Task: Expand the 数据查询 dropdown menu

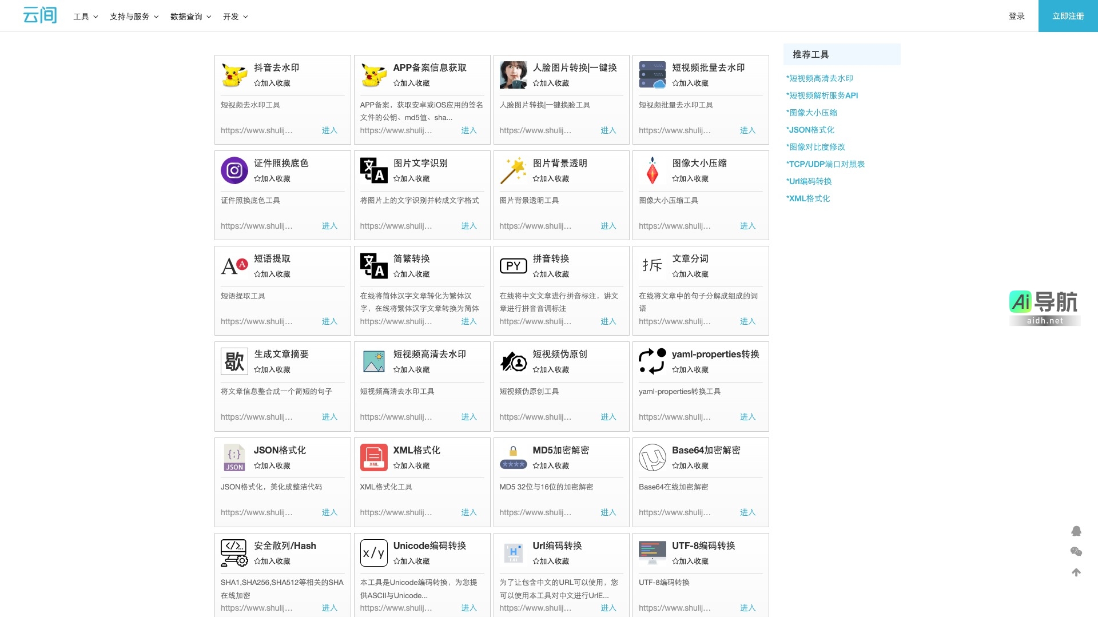Action: [x=190, y=17]
